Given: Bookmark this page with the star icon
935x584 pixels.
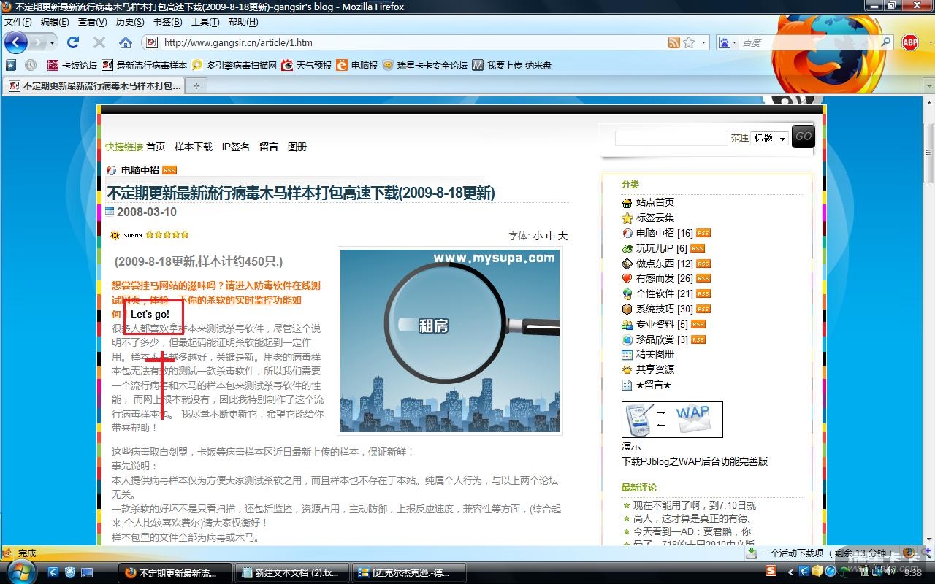Looking at the screenshot, I should [x=689, y=42].
